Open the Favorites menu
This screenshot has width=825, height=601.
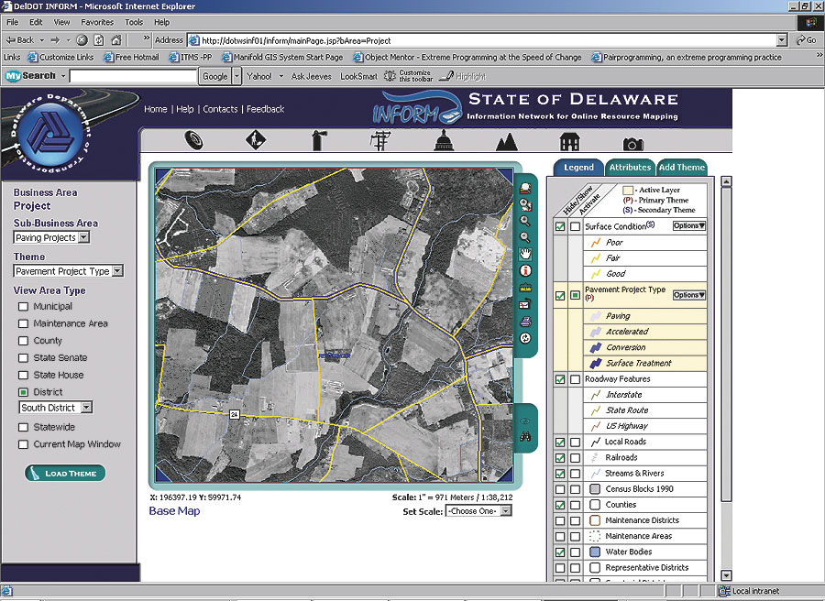coord(97,22)
